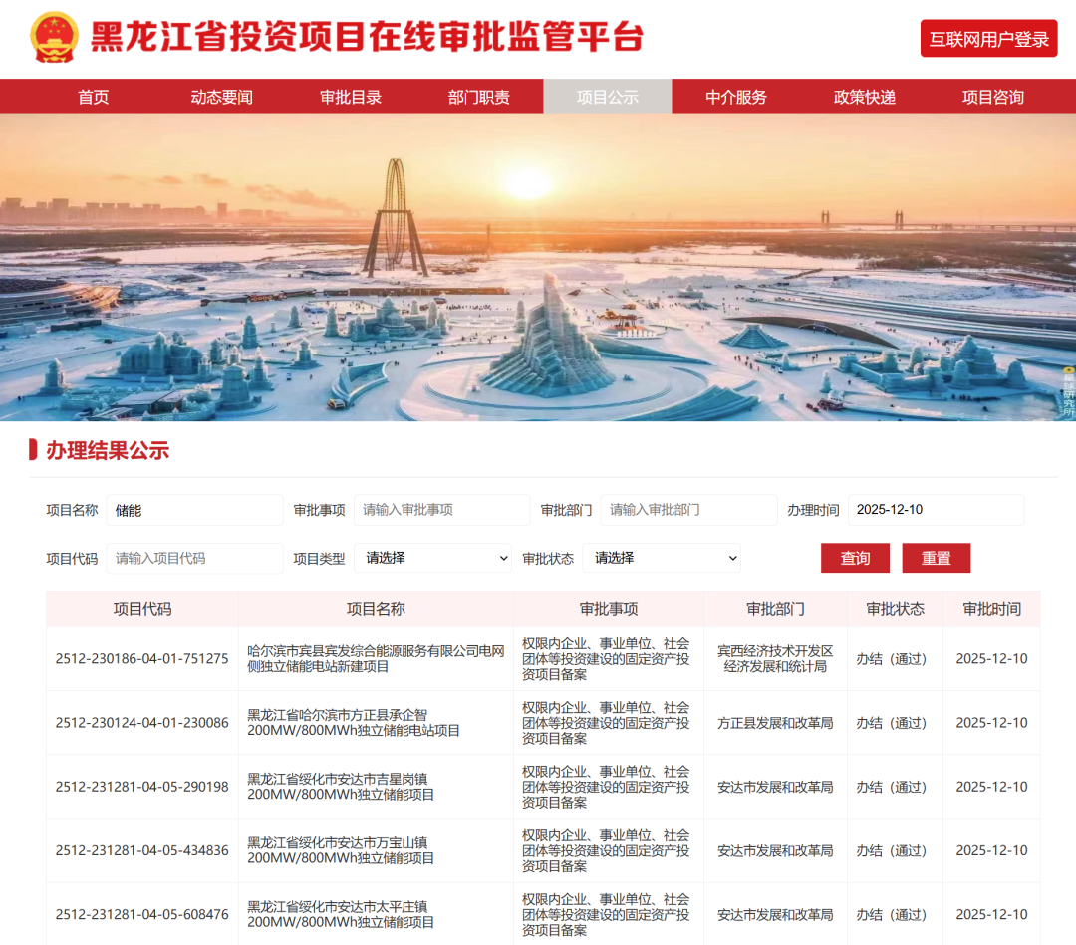1076x945 pixels.
Task: Switch to the 项目公示 tab
Action: [608, 97]
